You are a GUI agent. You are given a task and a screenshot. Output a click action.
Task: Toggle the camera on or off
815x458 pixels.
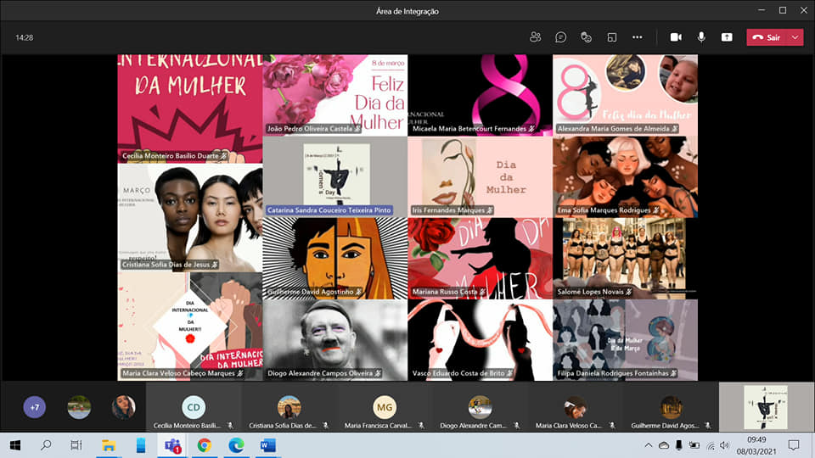coord(676,37)
